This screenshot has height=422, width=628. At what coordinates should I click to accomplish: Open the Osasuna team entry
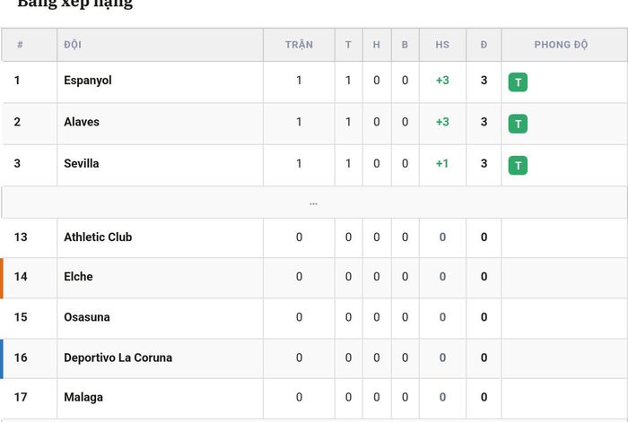pos(87,317)
